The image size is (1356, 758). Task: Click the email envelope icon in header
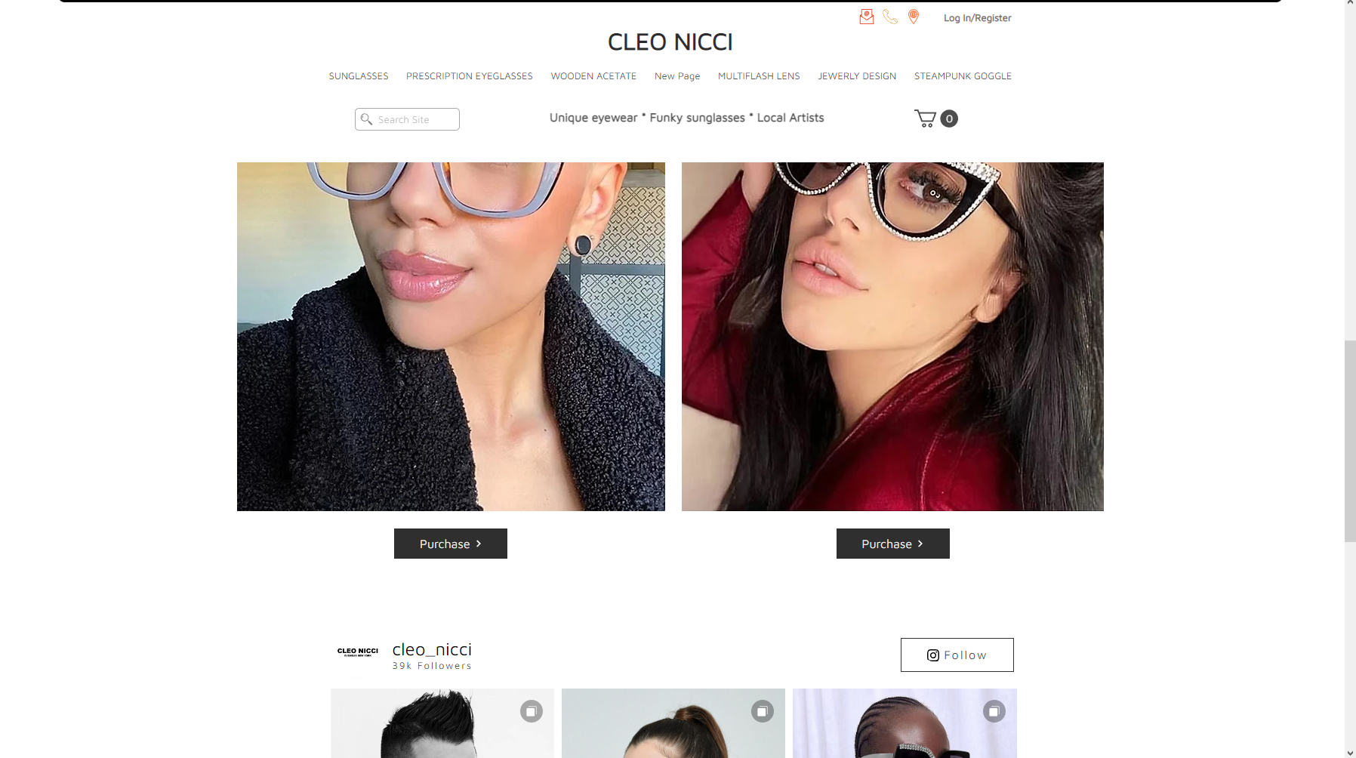[x=867, y=17]
